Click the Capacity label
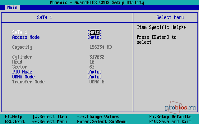 click(22, 47)
